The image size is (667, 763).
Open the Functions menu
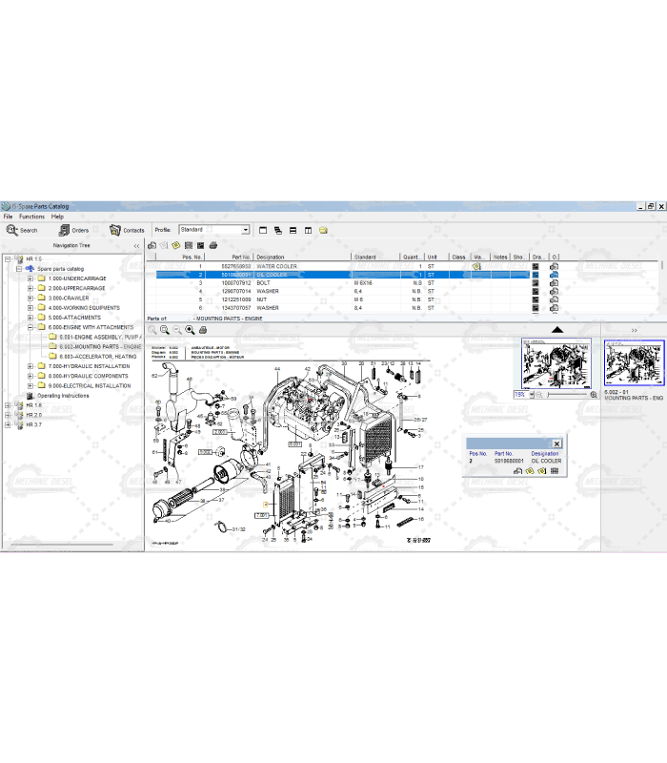coord(31,217)
